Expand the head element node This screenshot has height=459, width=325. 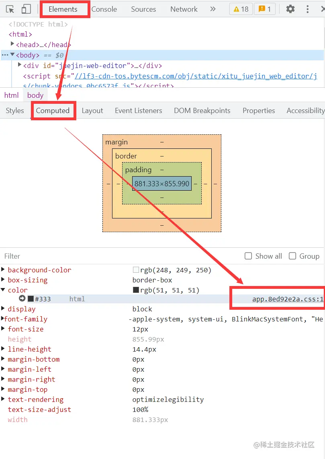tap(12, 44)
